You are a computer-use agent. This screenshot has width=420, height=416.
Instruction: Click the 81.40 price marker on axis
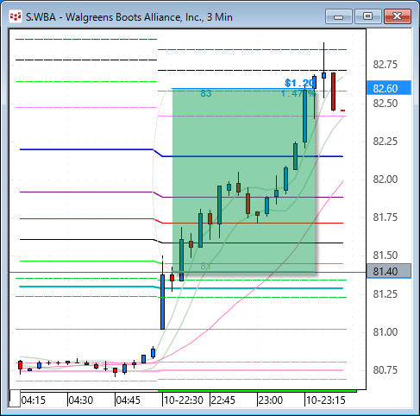pyautogui.click(x=389, y=271)
